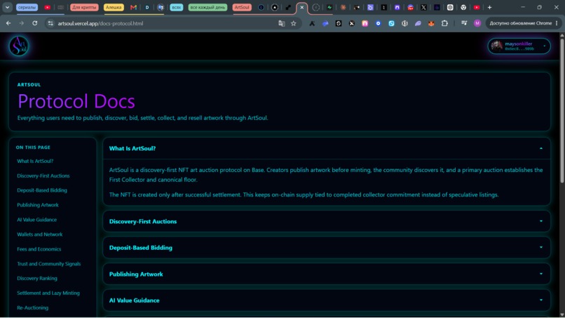Image resolution: width=565 pixels, height=318 pixels.
Task: Open the Extensions puzzle icon
Action: tap(444, 23)
